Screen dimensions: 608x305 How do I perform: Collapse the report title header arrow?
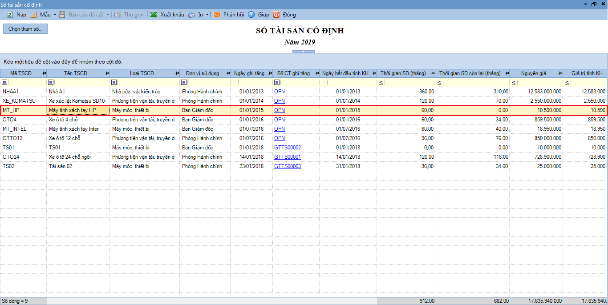[x=303, y=52]
